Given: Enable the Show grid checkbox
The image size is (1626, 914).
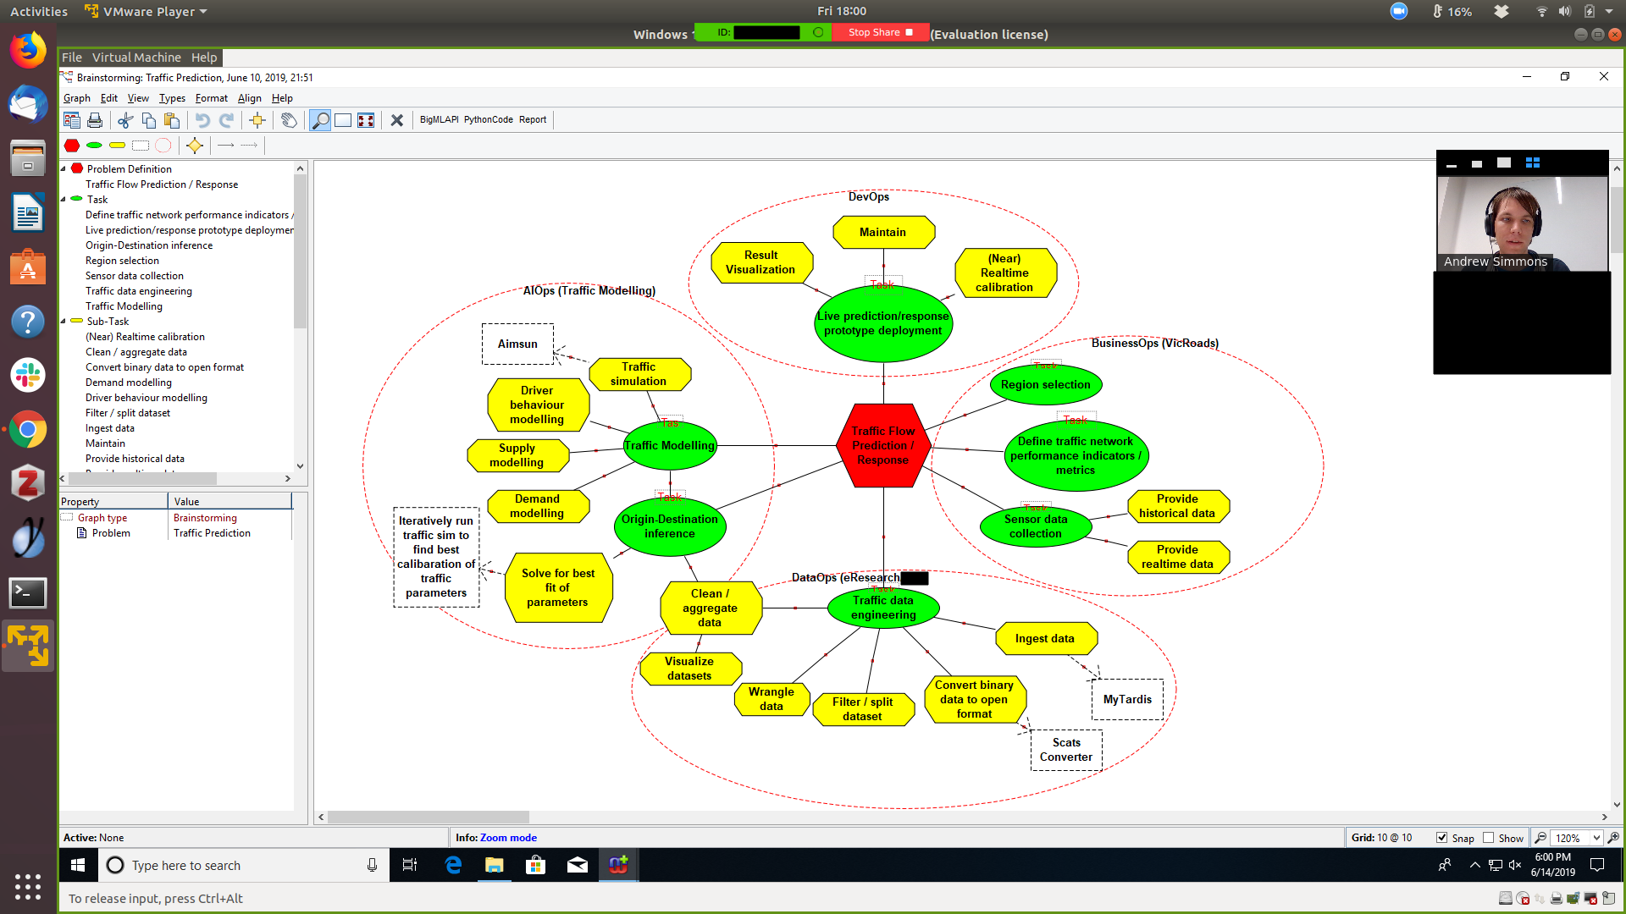Looking at the screenshot, I should 1488,838.
